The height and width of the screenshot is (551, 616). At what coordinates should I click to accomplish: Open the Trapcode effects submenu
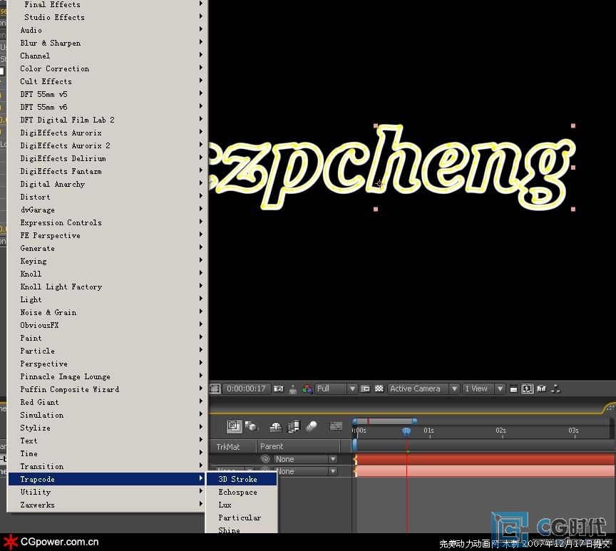[107, 479]
